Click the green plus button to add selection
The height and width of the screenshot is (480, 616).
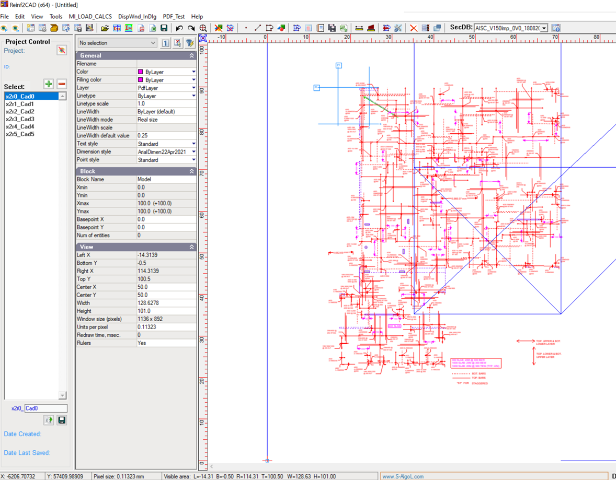coord(48,84)
